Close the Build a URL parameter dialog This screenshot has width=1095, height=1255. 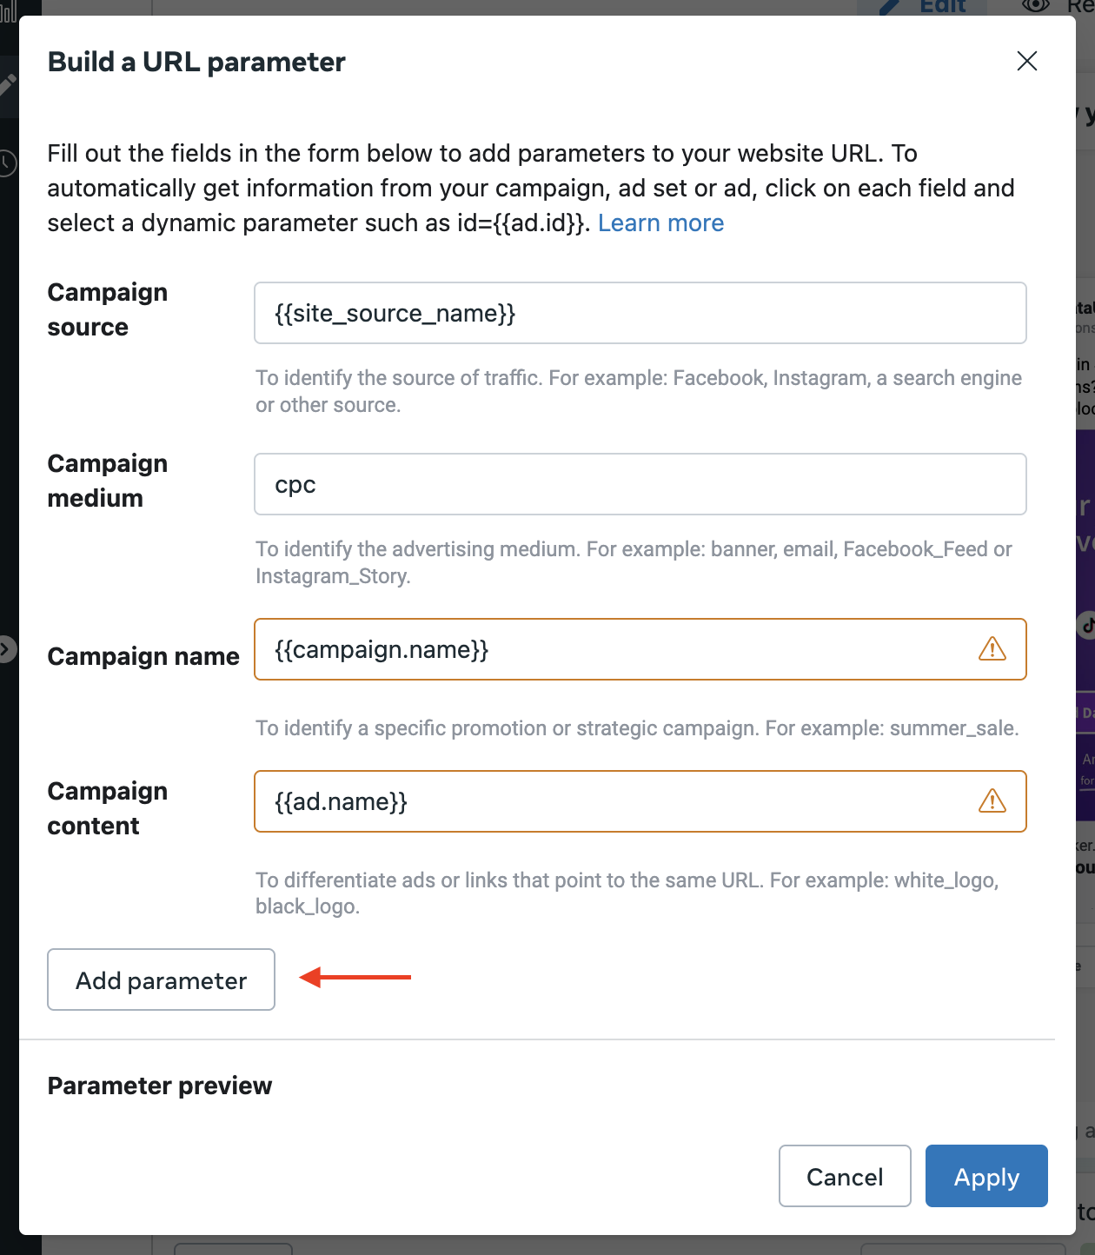1026,61
